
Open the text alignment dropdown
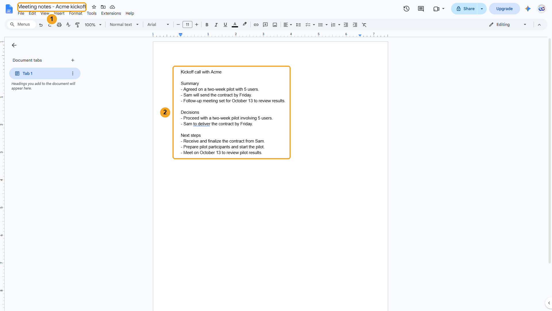(x=288, y=25)
